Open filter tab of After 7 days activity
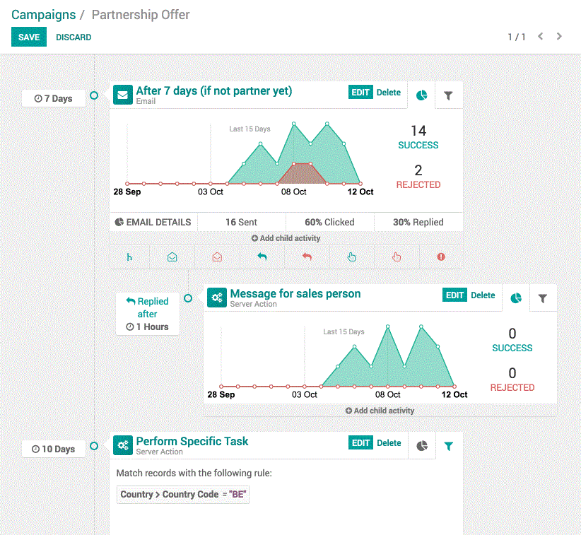Screen dimensions: 581x535 point(448,95)
